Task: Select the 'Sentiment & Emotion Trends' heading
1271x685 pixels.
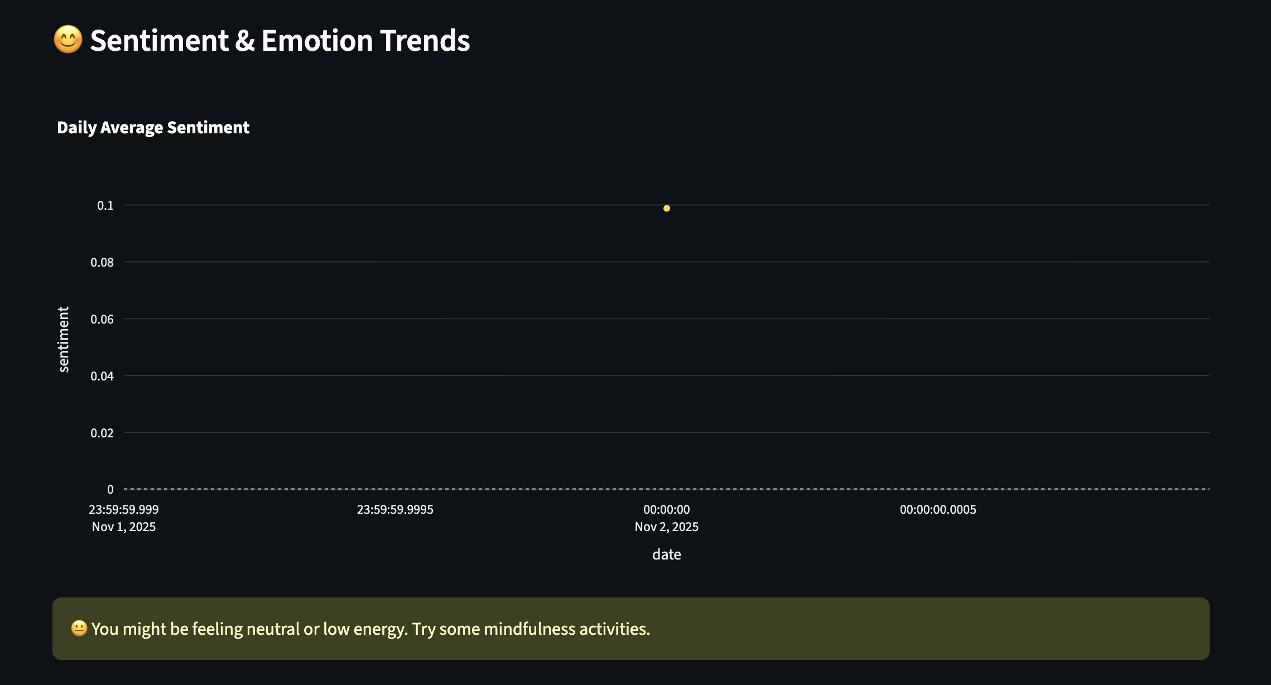Action: pos(280,41)
